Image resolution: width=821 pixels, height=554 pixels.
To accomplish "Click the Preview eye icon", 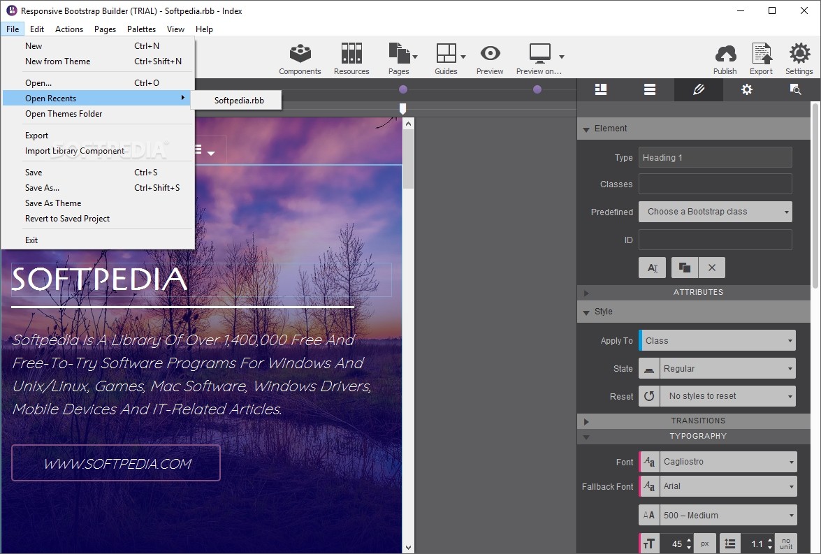I will pos(490,53).
